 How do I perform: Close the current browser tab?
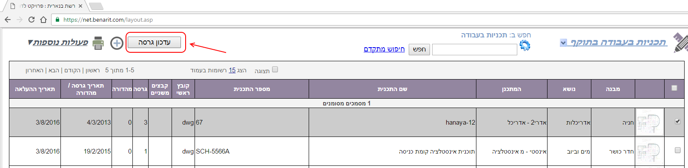pyautogui.click(x=80, y=6)
